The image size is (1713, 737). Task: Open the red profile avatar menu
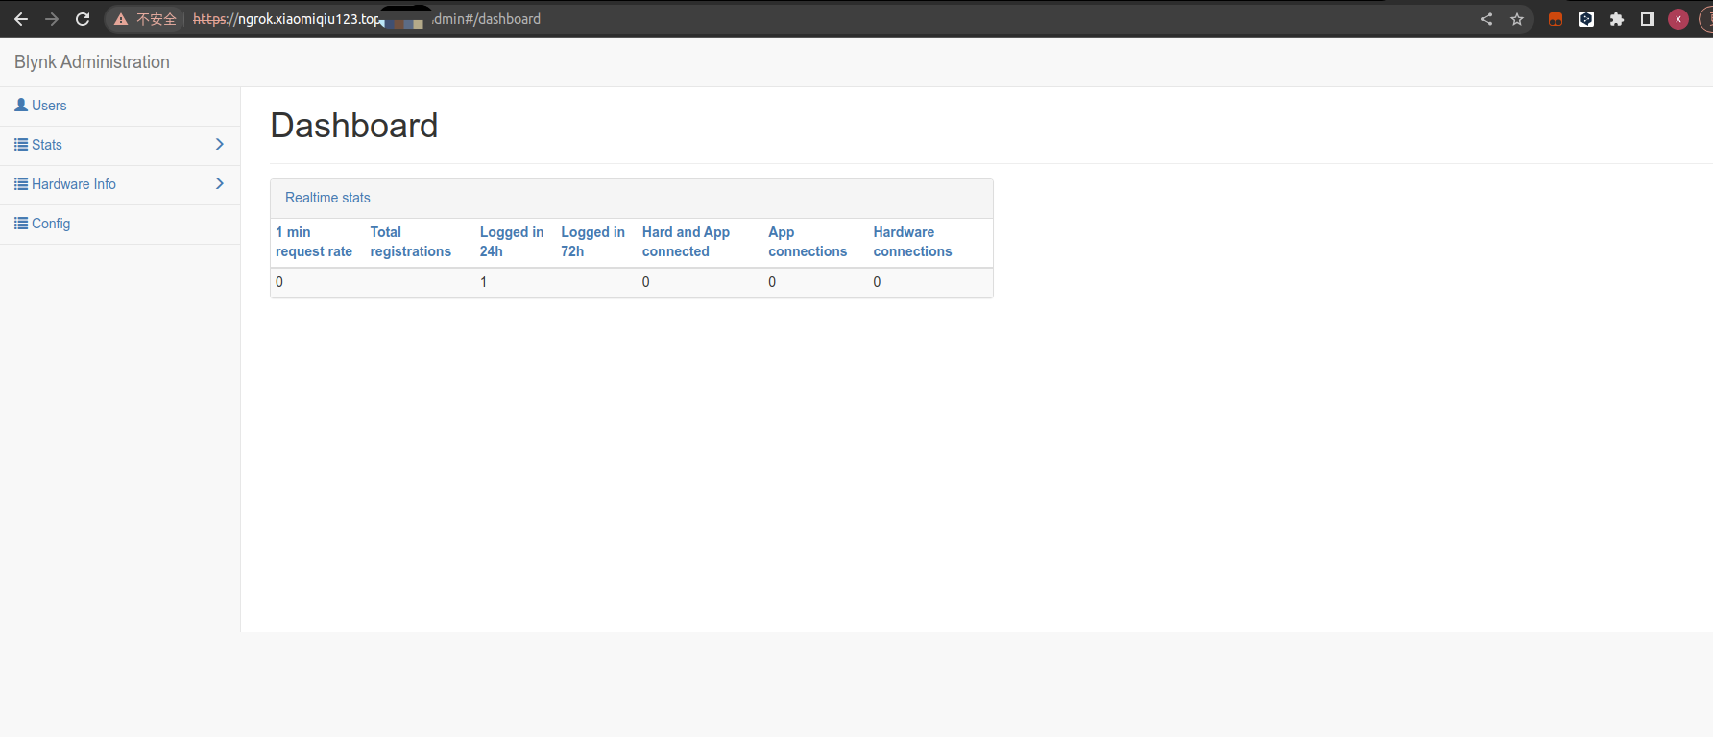[x=1678, y=19]
